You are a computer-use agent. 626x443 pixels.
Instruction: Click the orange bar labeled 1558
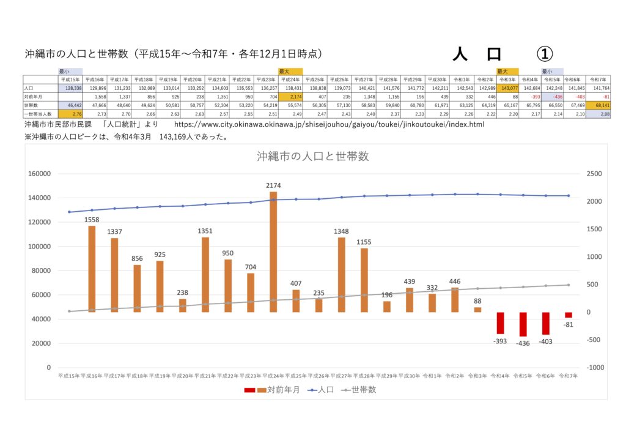coord(92,269)
